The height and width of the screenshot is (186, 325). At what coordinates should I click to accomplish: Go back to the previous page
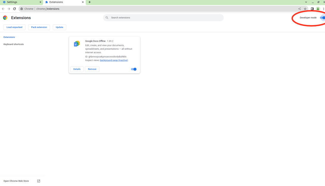[x=3, y=9]
